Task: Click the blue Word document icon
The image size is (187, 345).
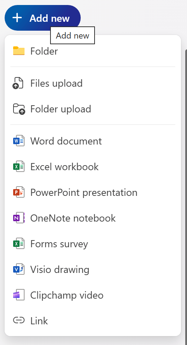Action: (x=19, y=141)
